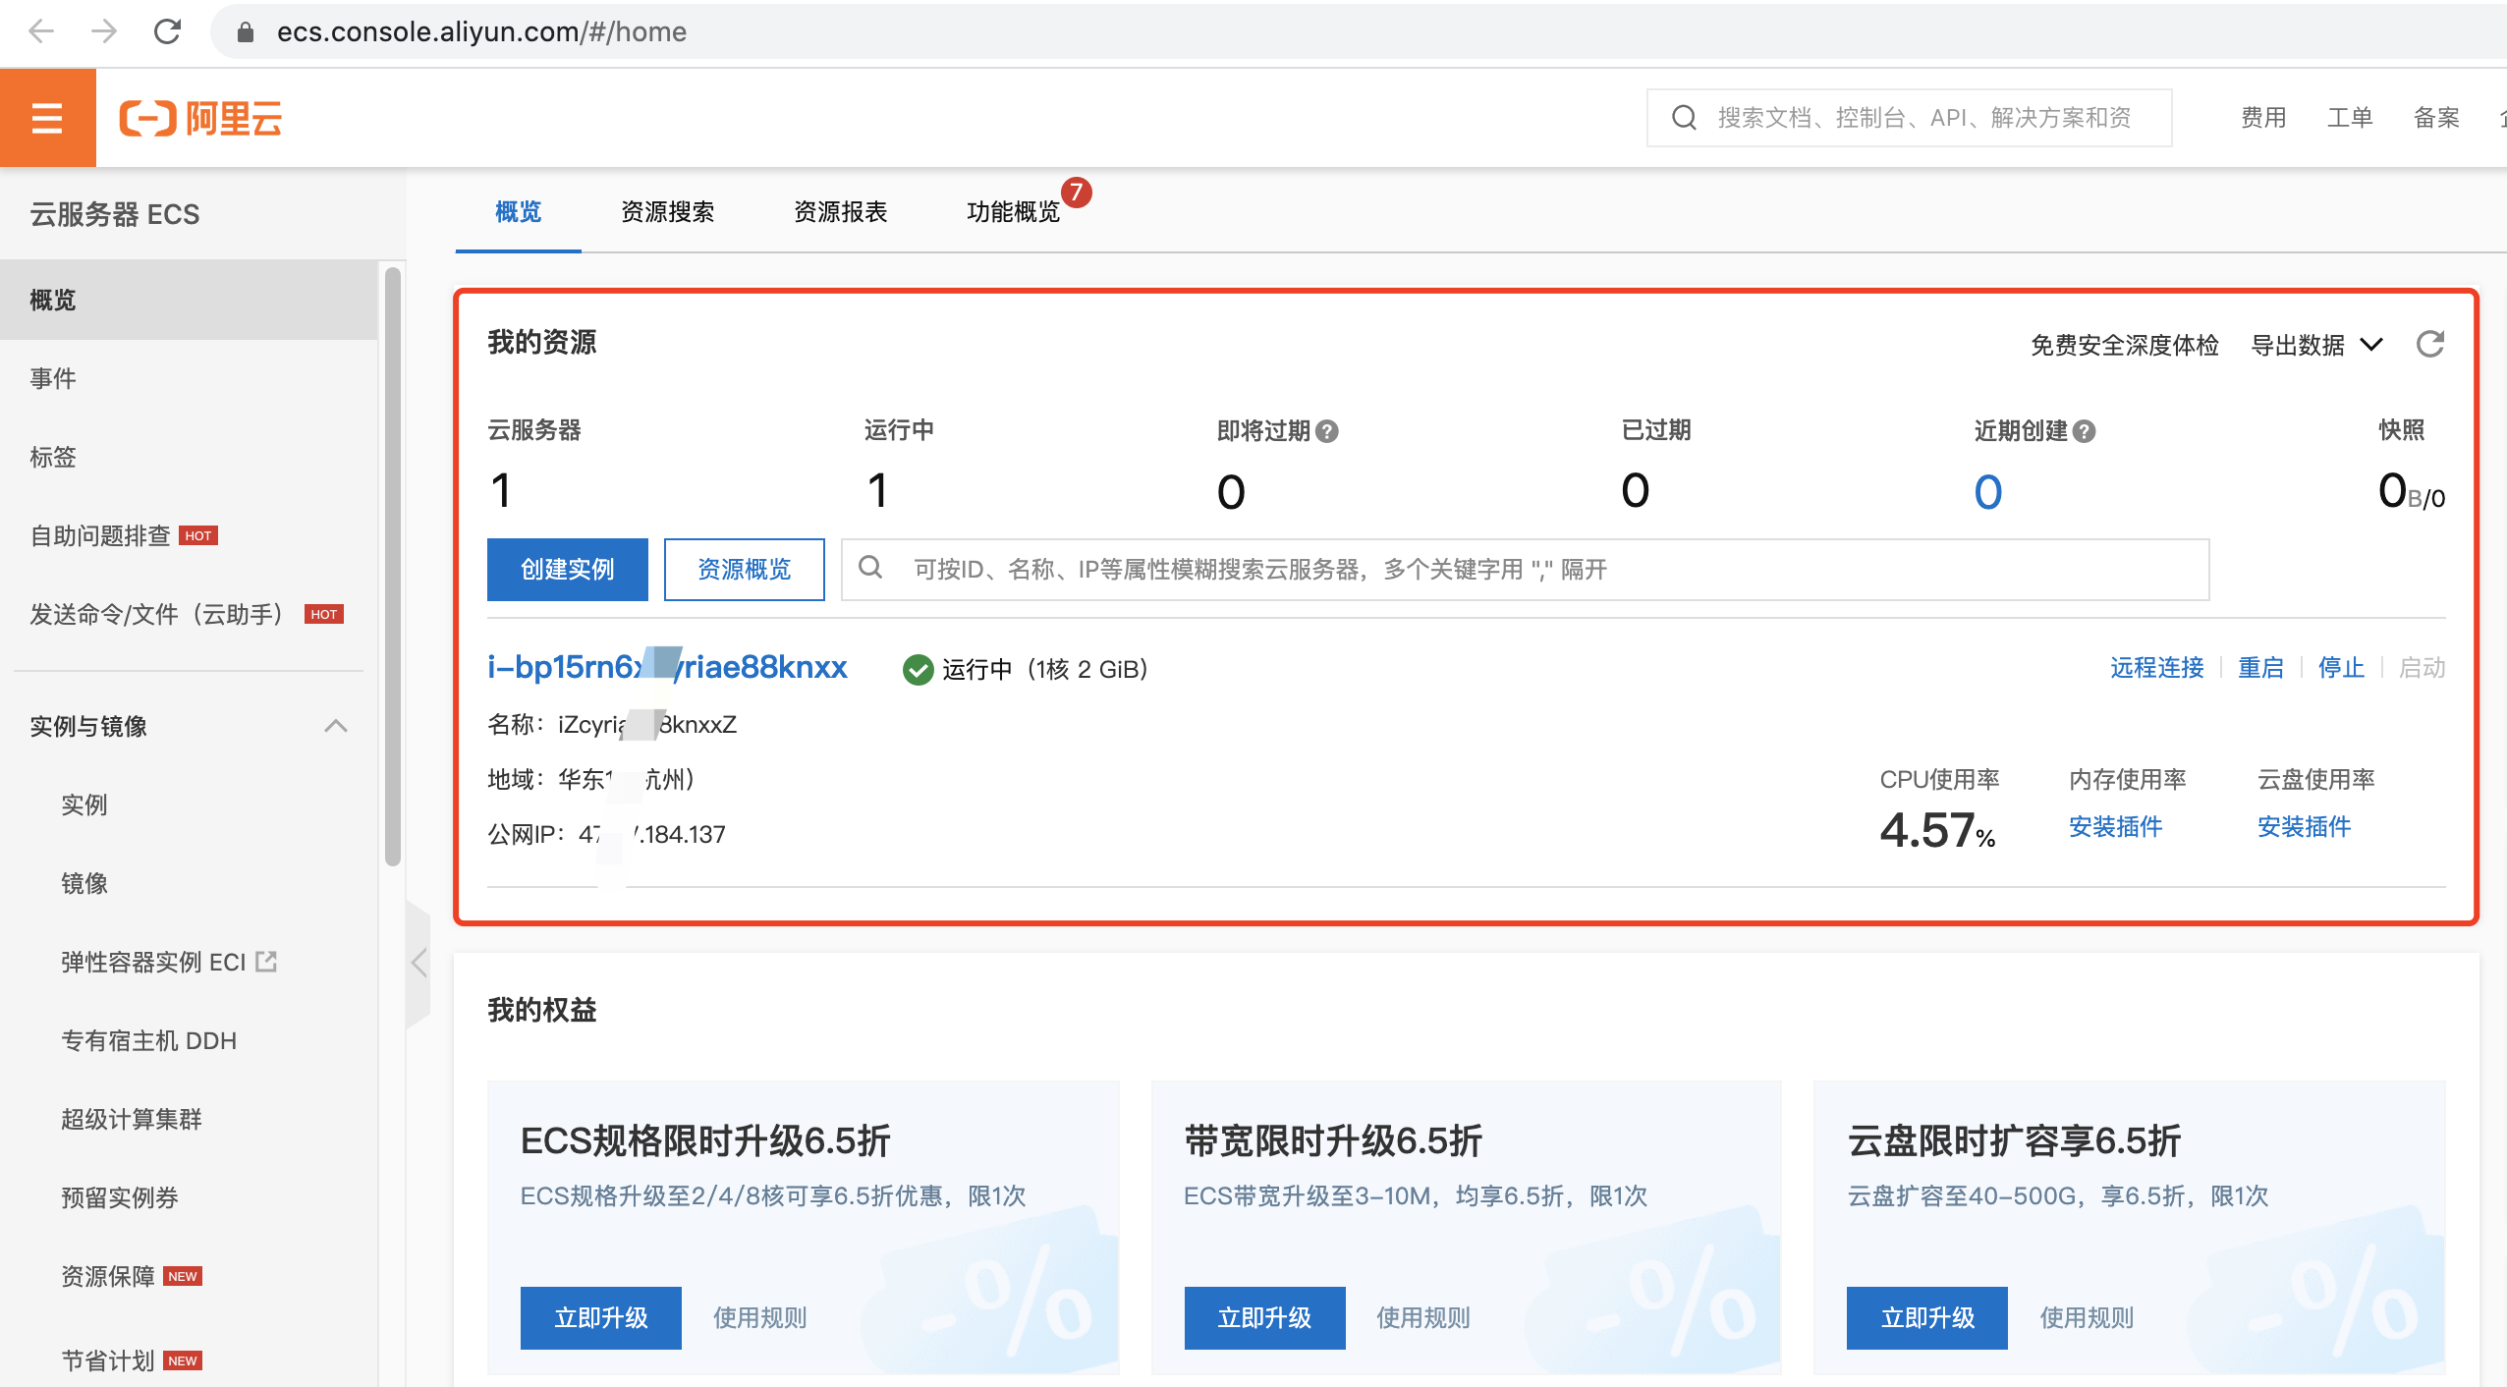The height and width of the screenshot is (1387, 2507).
Task: Click help icon next to 近期创建
Action: point(2085,431)
